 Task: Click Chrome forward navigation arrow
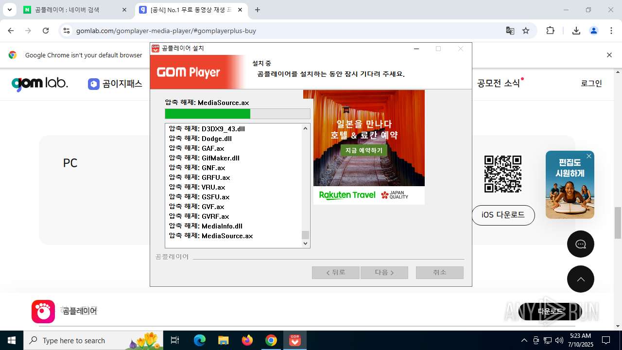[x=28, y=31]
